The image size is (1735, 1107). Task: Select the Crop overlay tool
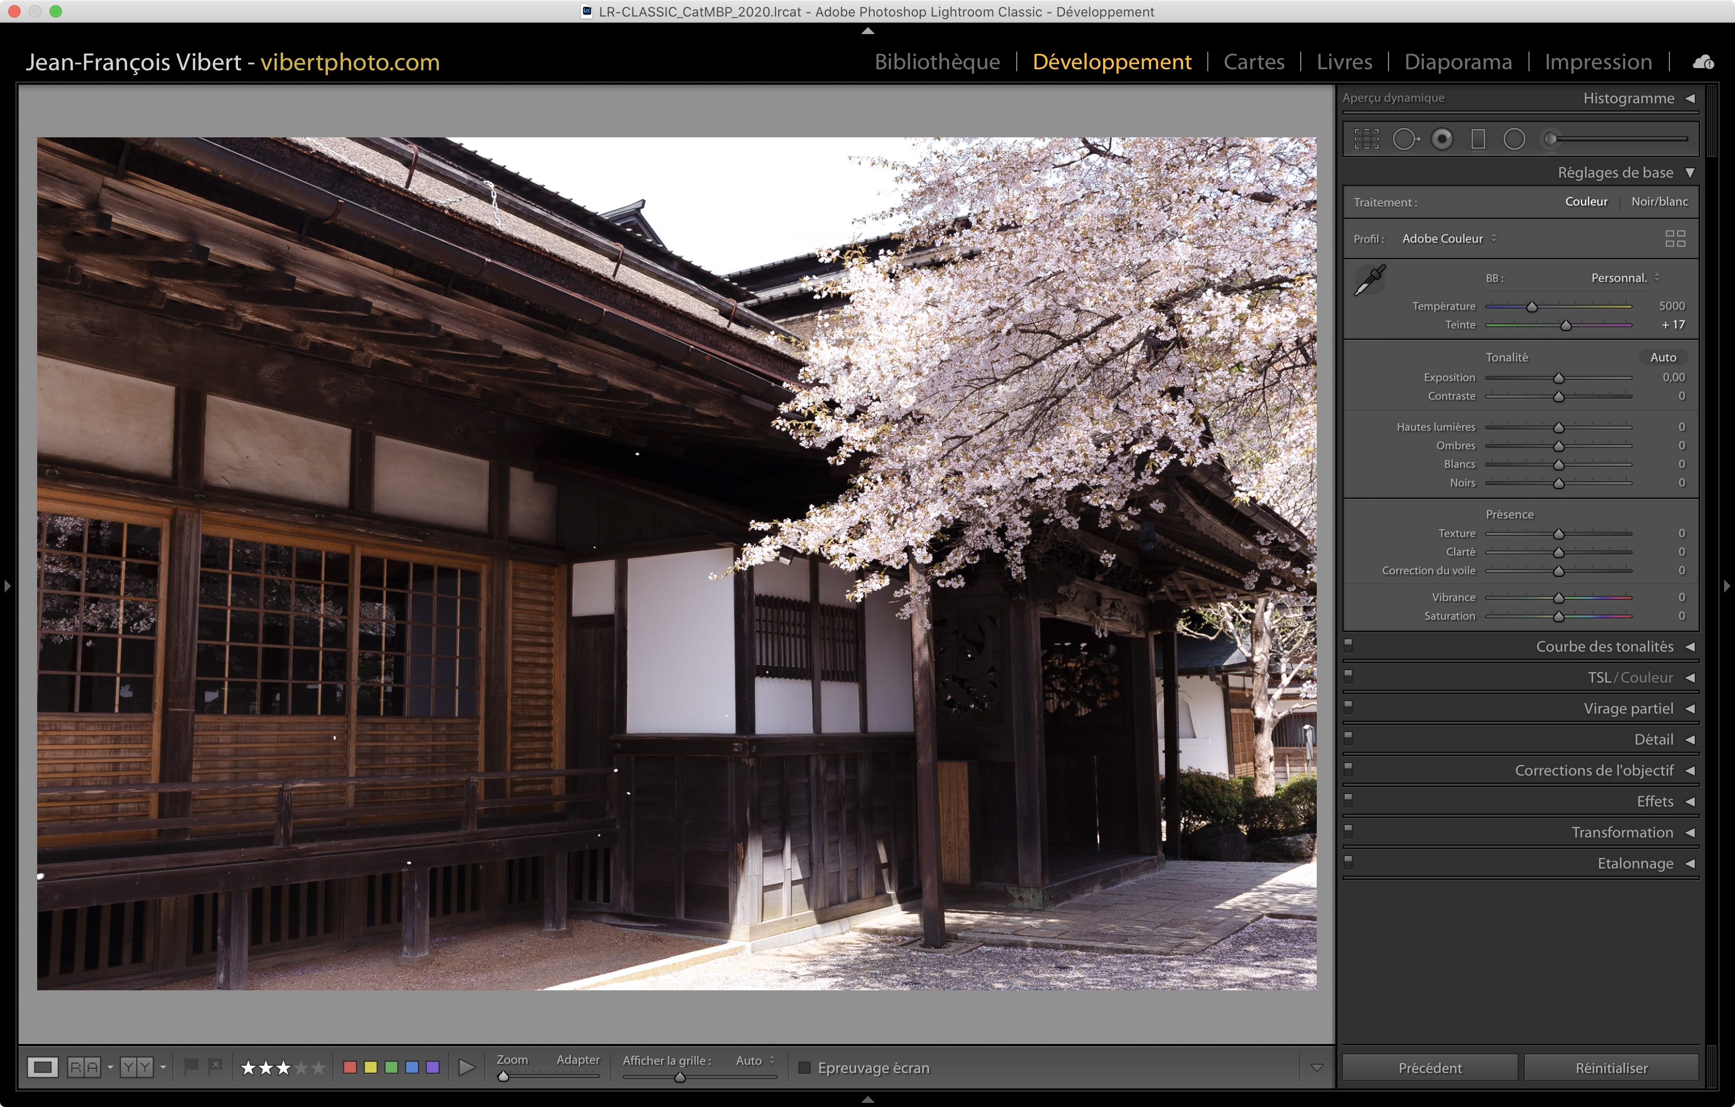[x=1366, y=139]
